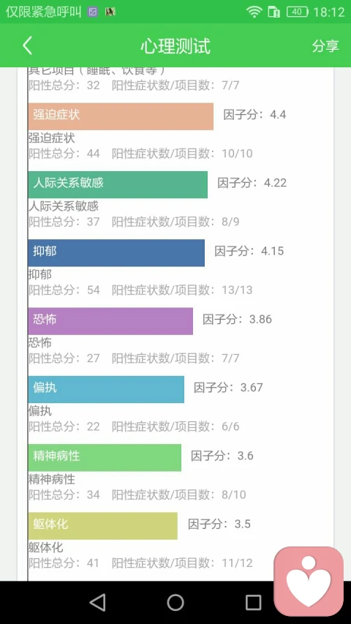Select the light green 精神病性 bar

[x=105, y=458]
